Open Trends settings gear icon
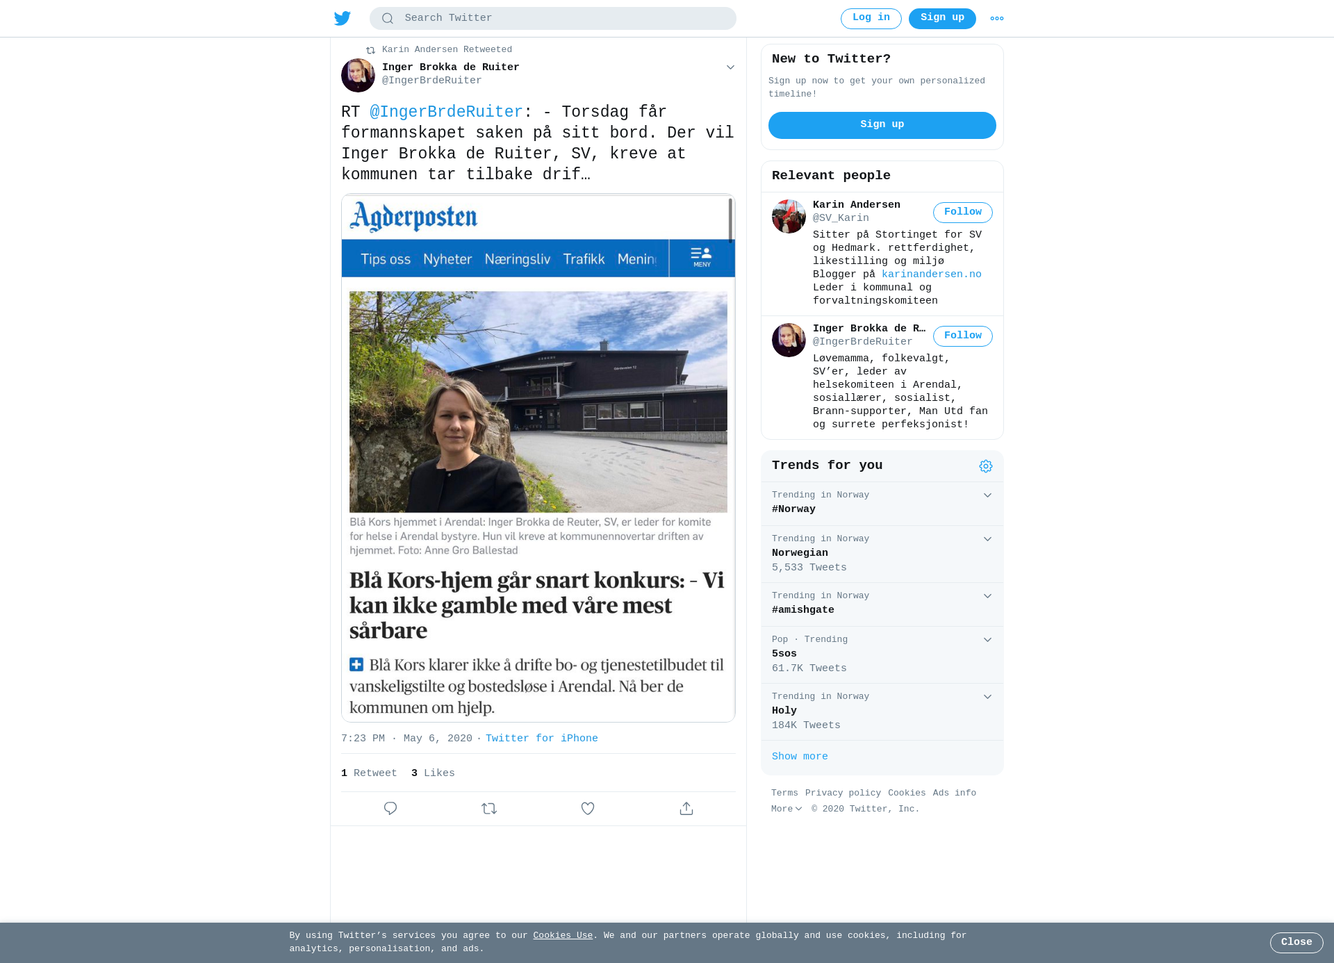The height and width of the screenshot is (963, 1334). [986, 466]
